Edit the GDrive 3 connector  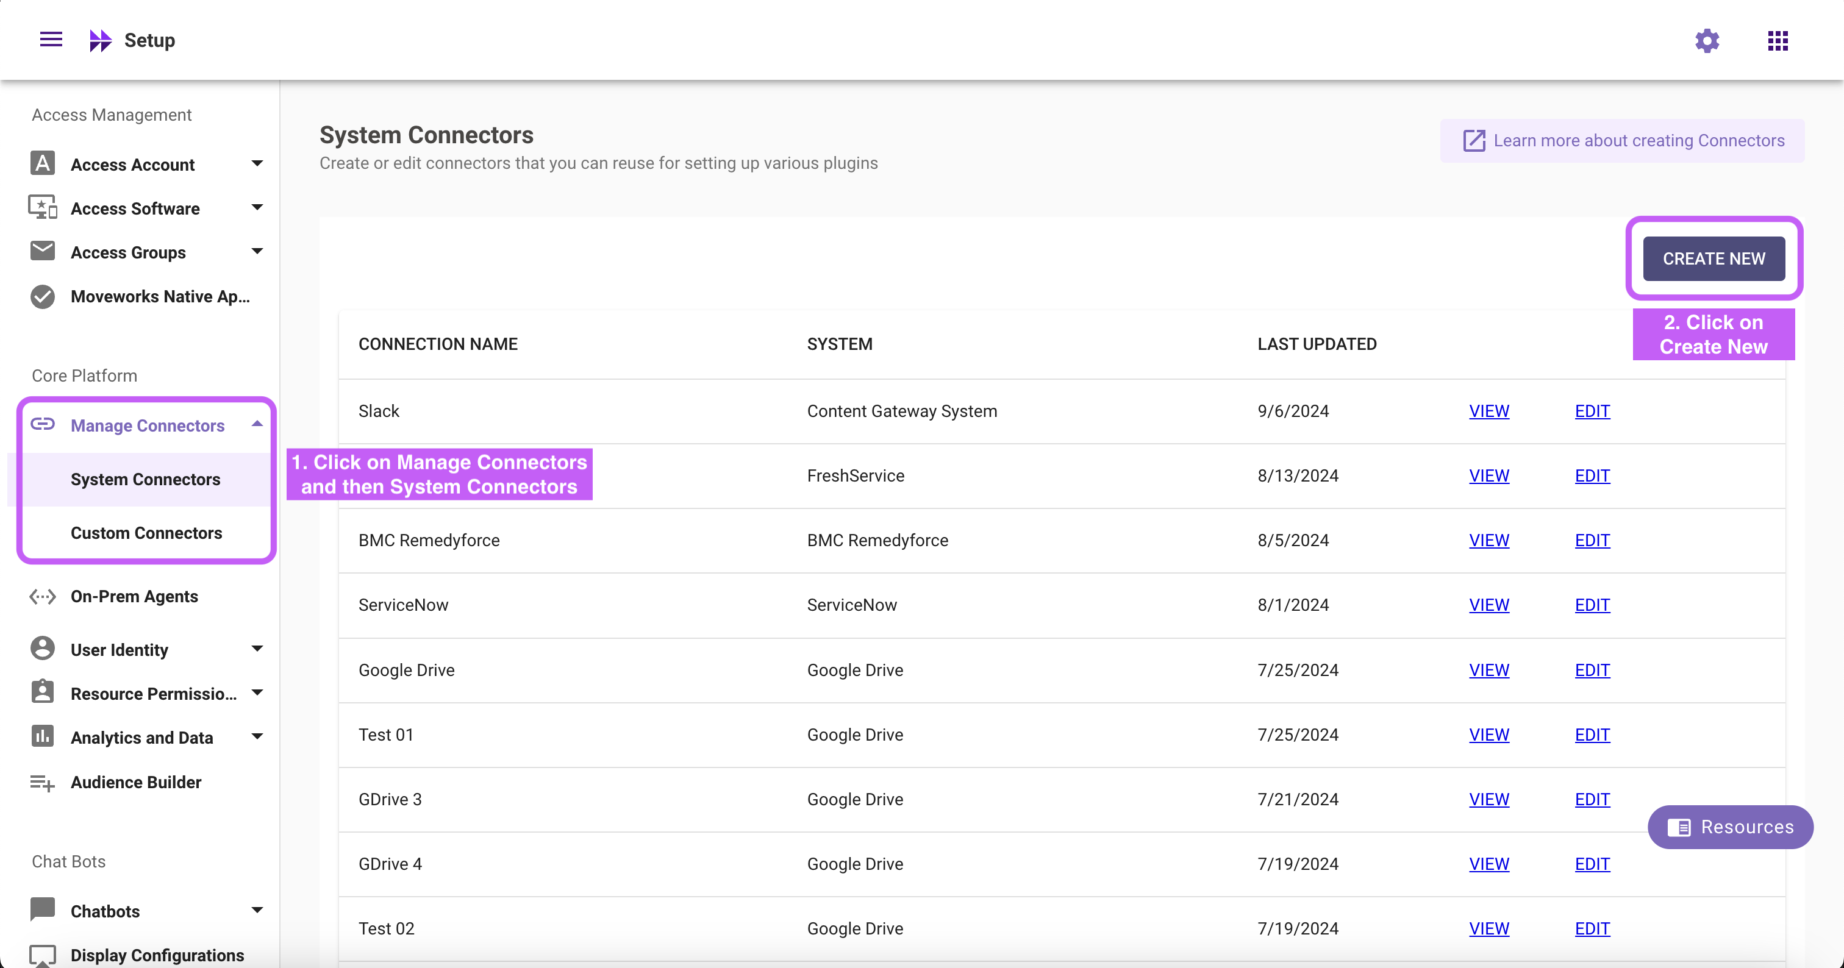1592,799
